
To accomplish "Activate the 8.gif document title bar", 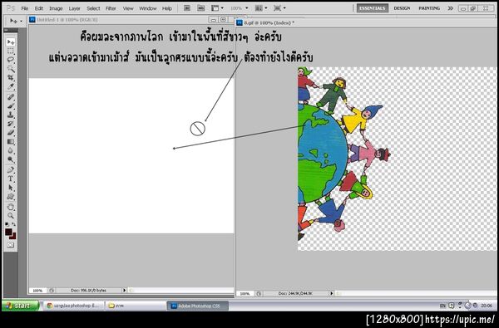I will click(x=366, y=22).
